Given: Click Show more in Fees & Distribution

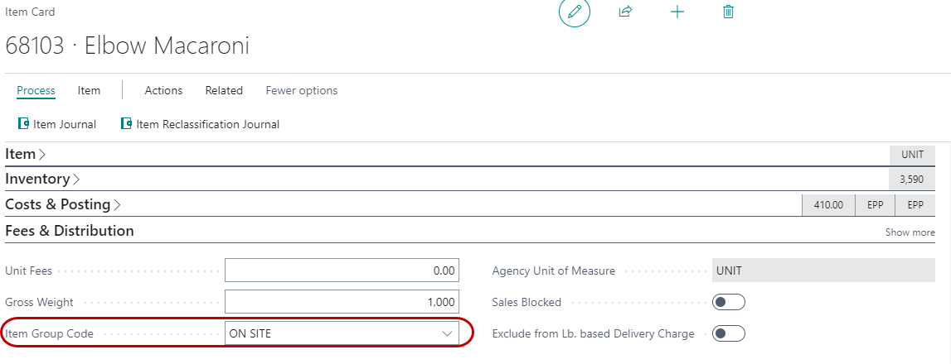Looking at the screenshot, I should click(910, 232).
